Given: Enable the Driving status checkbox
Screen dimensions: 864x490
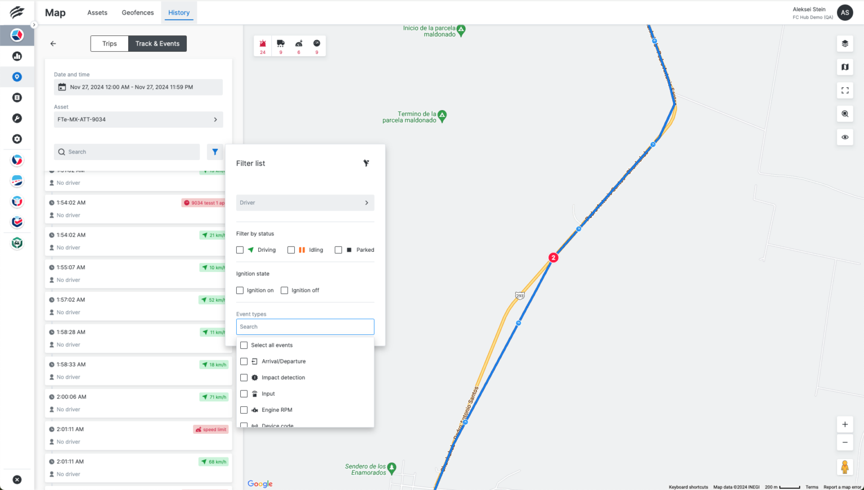Looking at the screenshot, I should [240, 249].
